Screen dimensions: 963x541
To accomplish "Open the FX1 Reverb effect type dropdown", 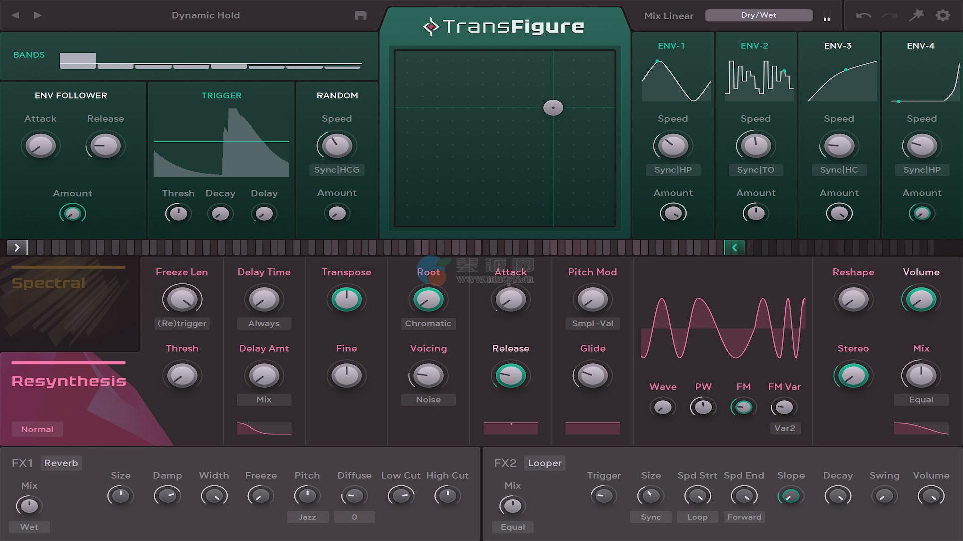I will pyautogui.click(x=61, y=463).
